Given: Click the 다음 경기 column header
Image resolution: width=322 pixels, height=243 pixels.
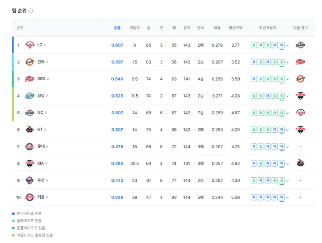Looking at the screenshot, I should (300, 28).
